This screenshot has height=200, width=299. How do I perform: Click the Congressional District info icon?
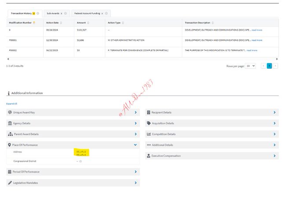tap(80, 161)
